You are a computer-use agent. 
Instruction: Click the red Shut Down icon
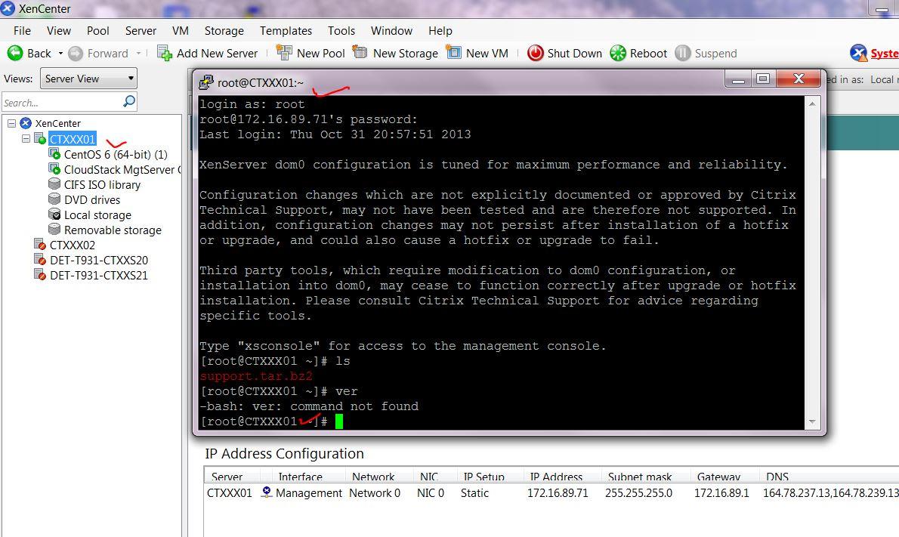535,54
